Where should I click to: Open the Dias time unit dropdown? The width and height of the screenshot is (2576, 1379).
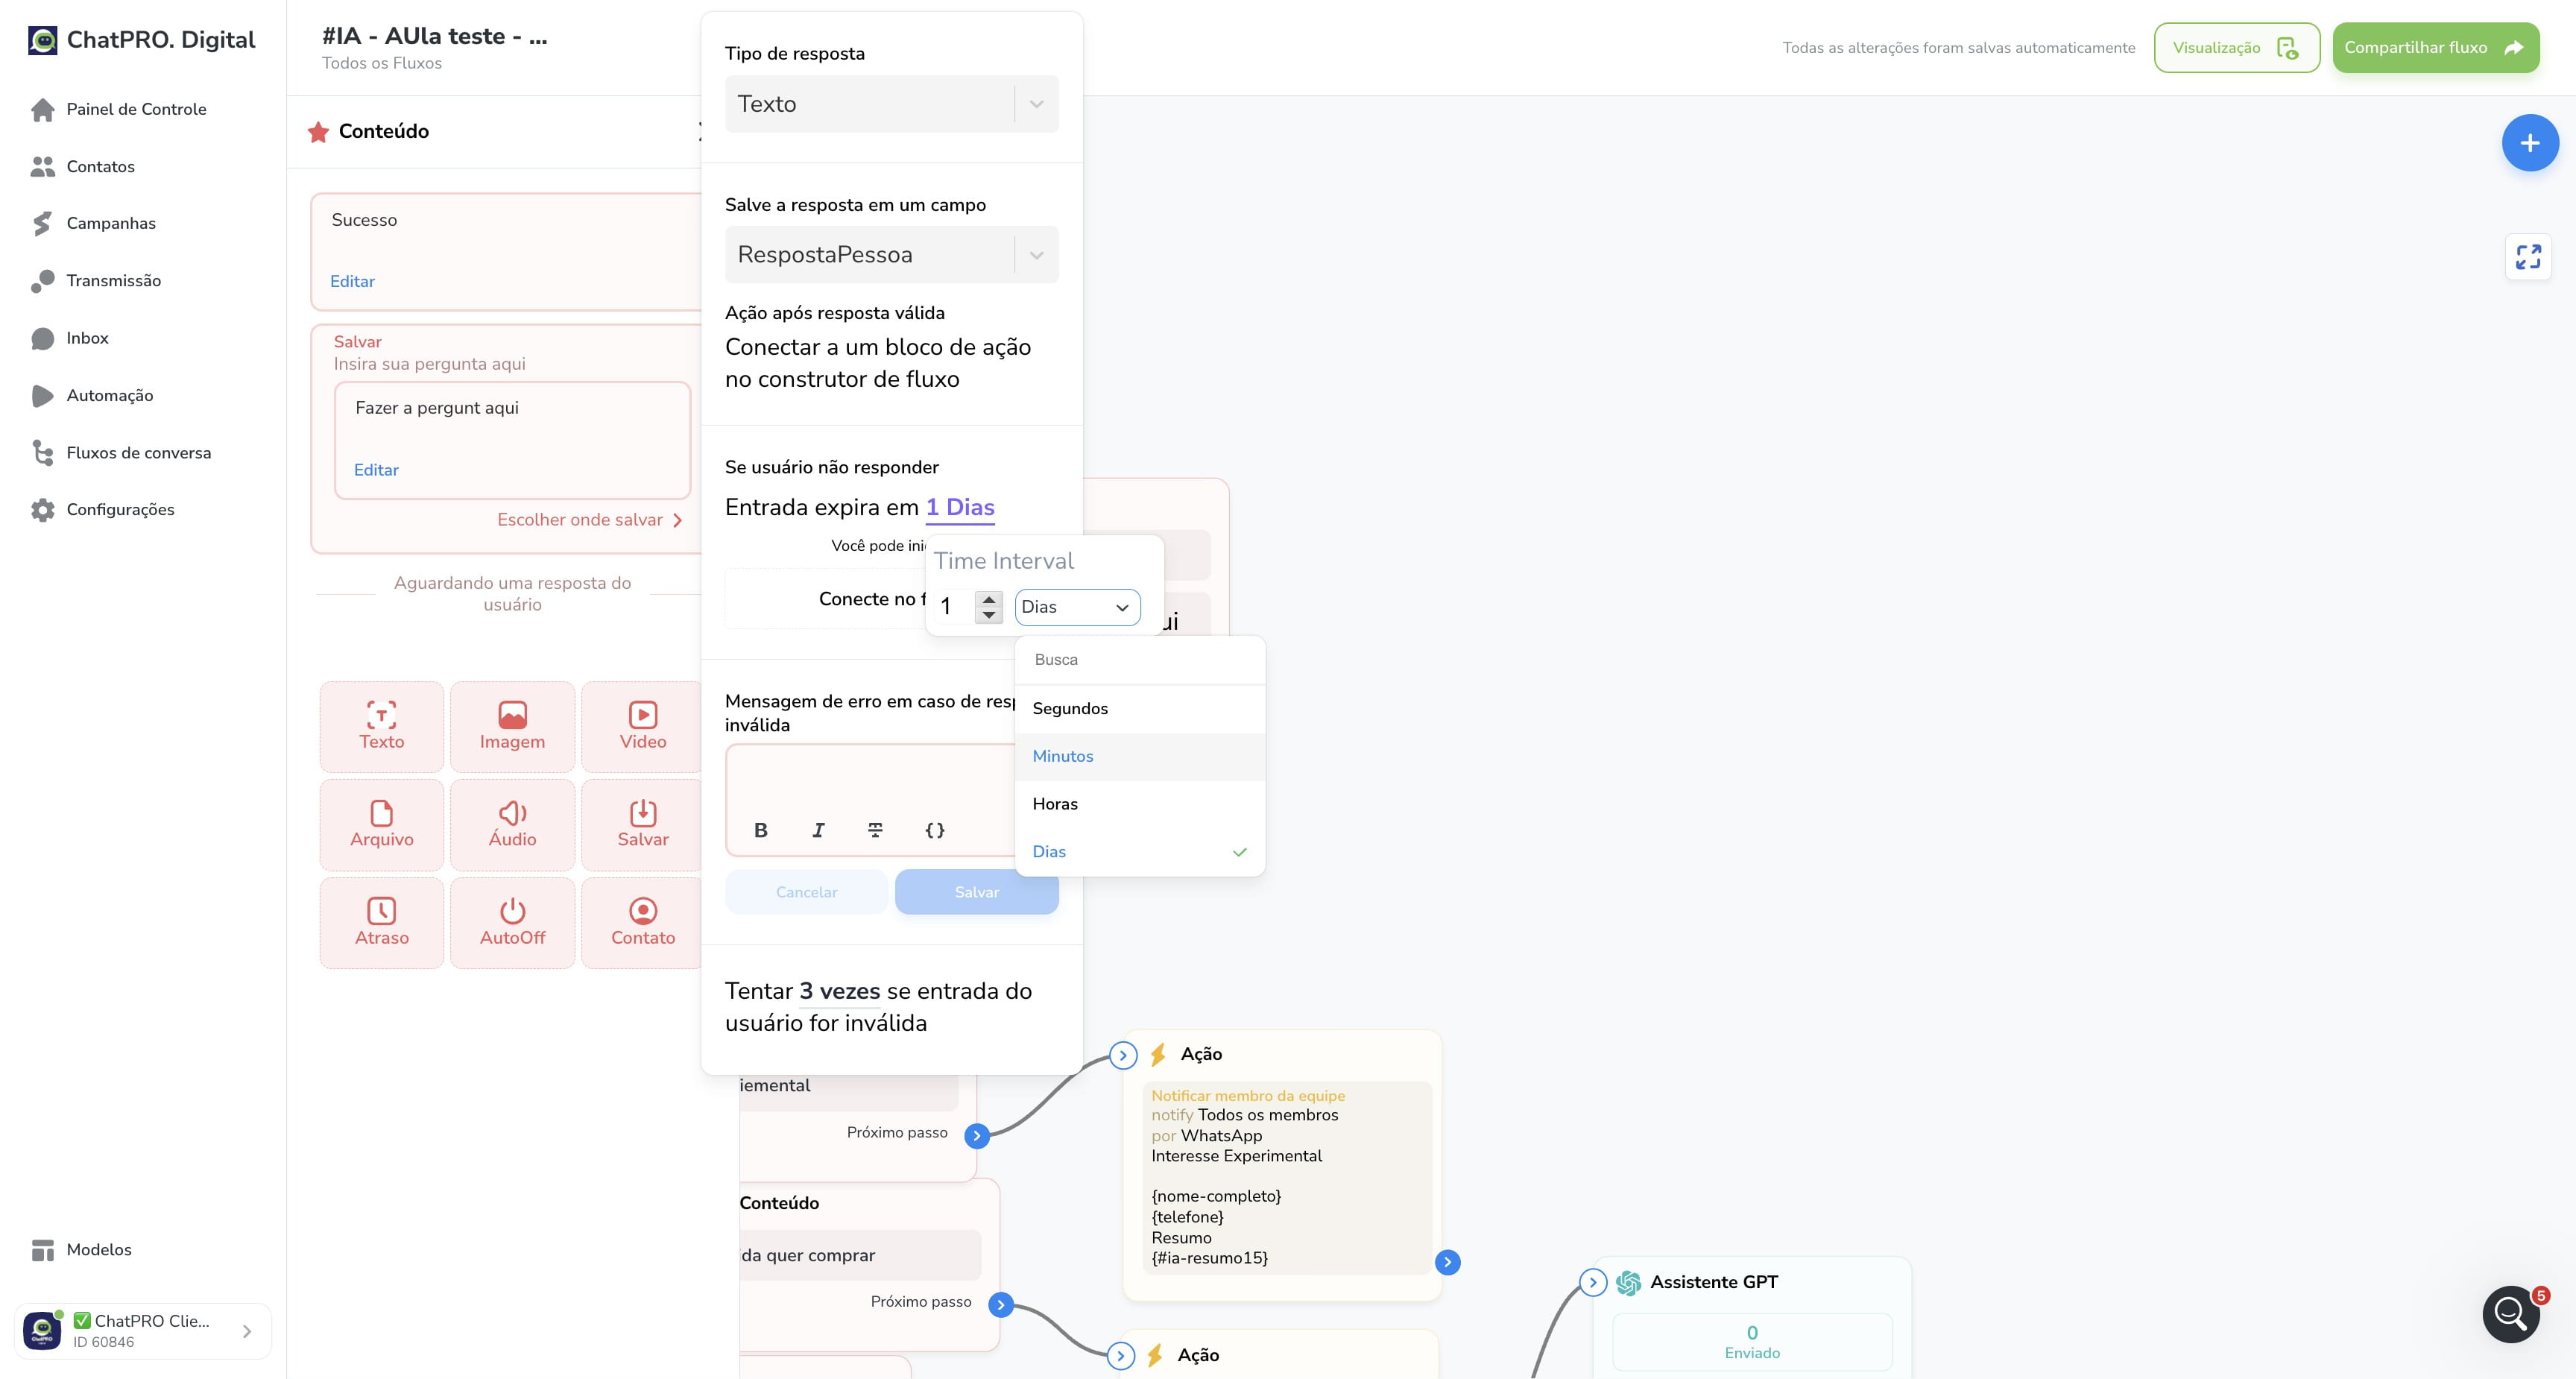(x=1077, y=607)
